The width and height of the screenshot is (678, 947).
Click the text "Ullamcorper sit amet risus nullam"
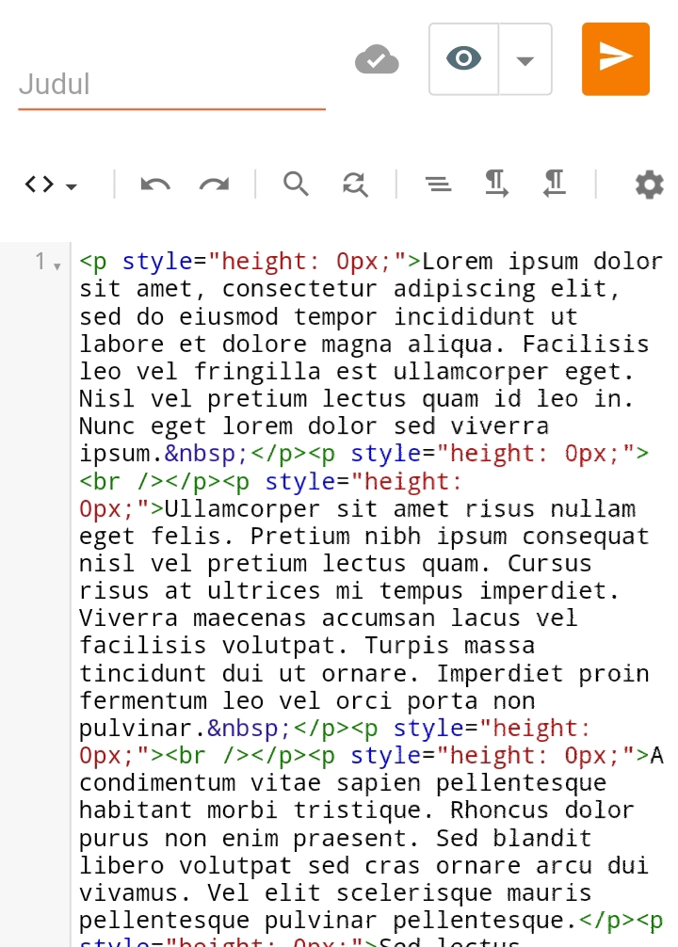click(400, 509)
